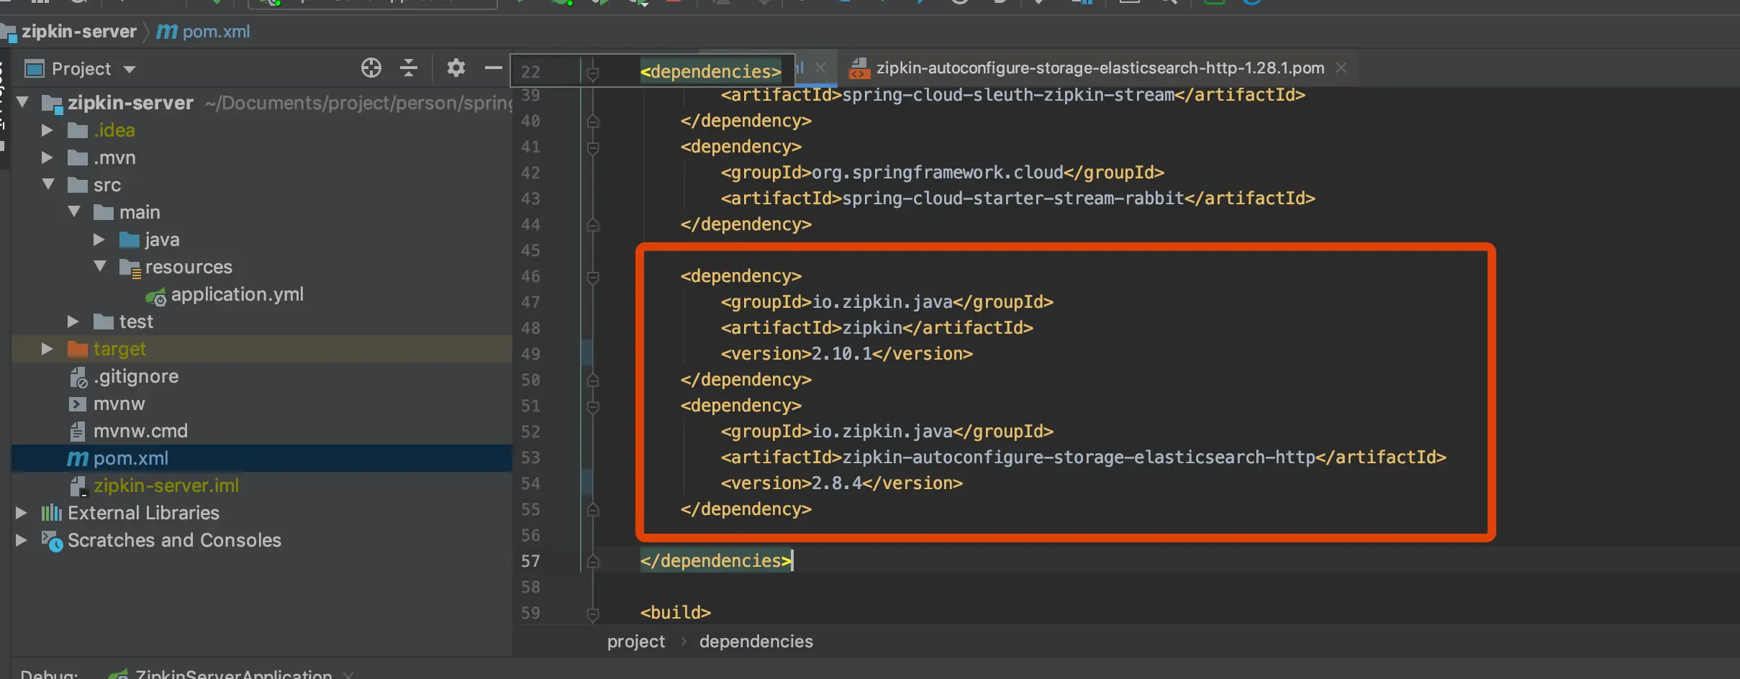The width and height of the screenshot is (1740, 679).
Task: Switch to zipkin-autoconfigure-storage-elasticsearch-http-1.28.1.pom tab
Action: (1100, 68)
